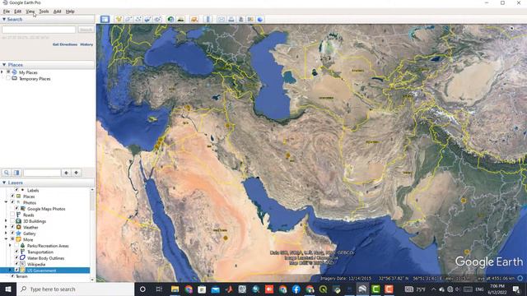This screenshot has height=296, width=527.
Task: Hide the sidebar using the toolbar button
Action: (105, 19)
